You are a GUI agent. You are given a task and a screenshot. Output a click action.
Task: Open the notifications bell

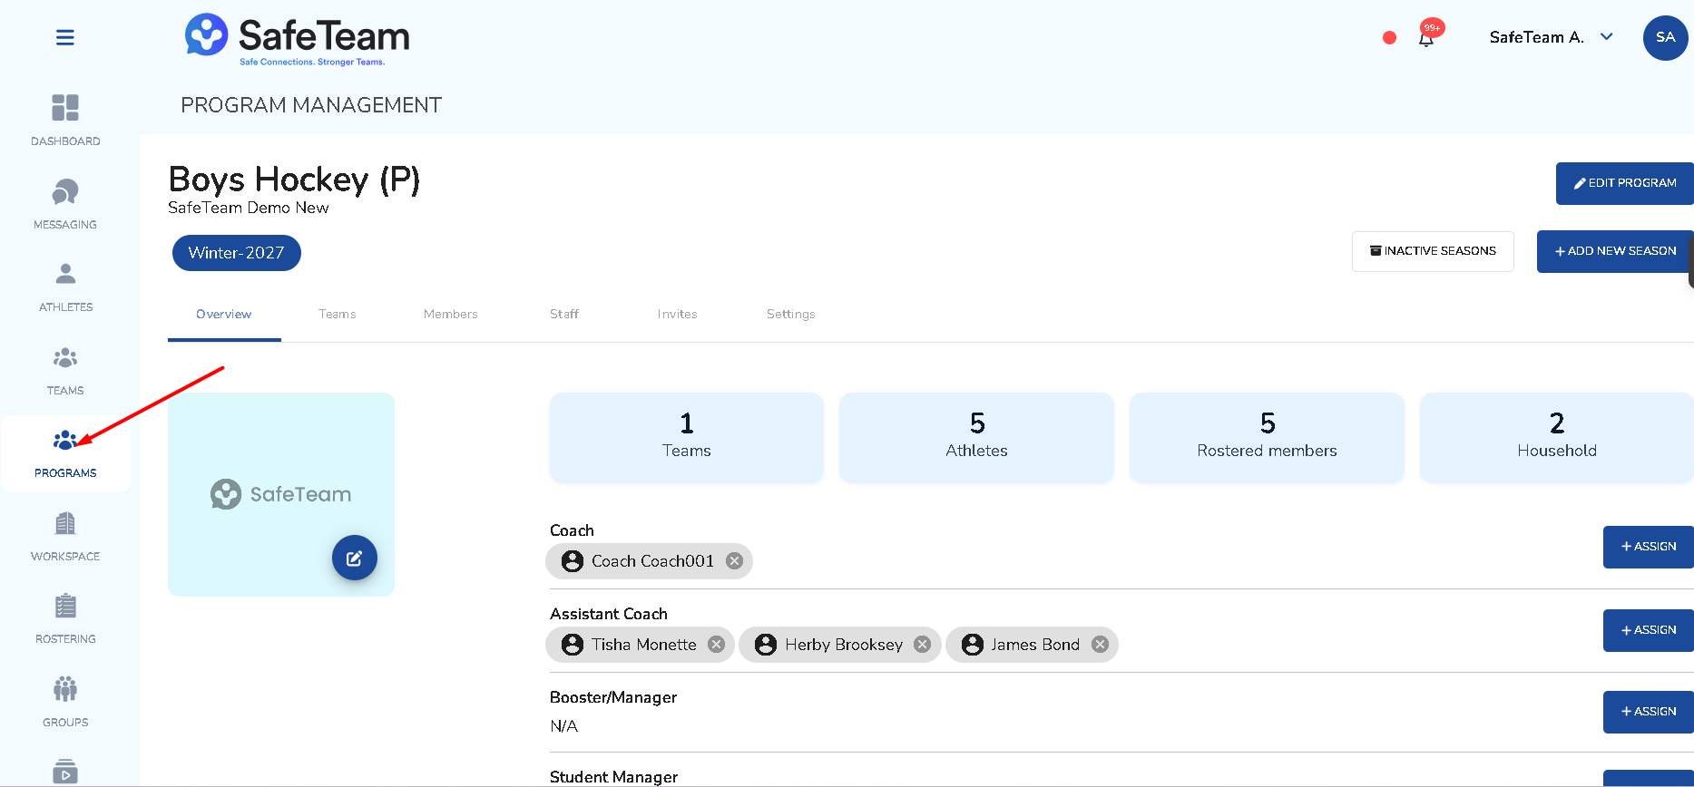point(1426,38)
